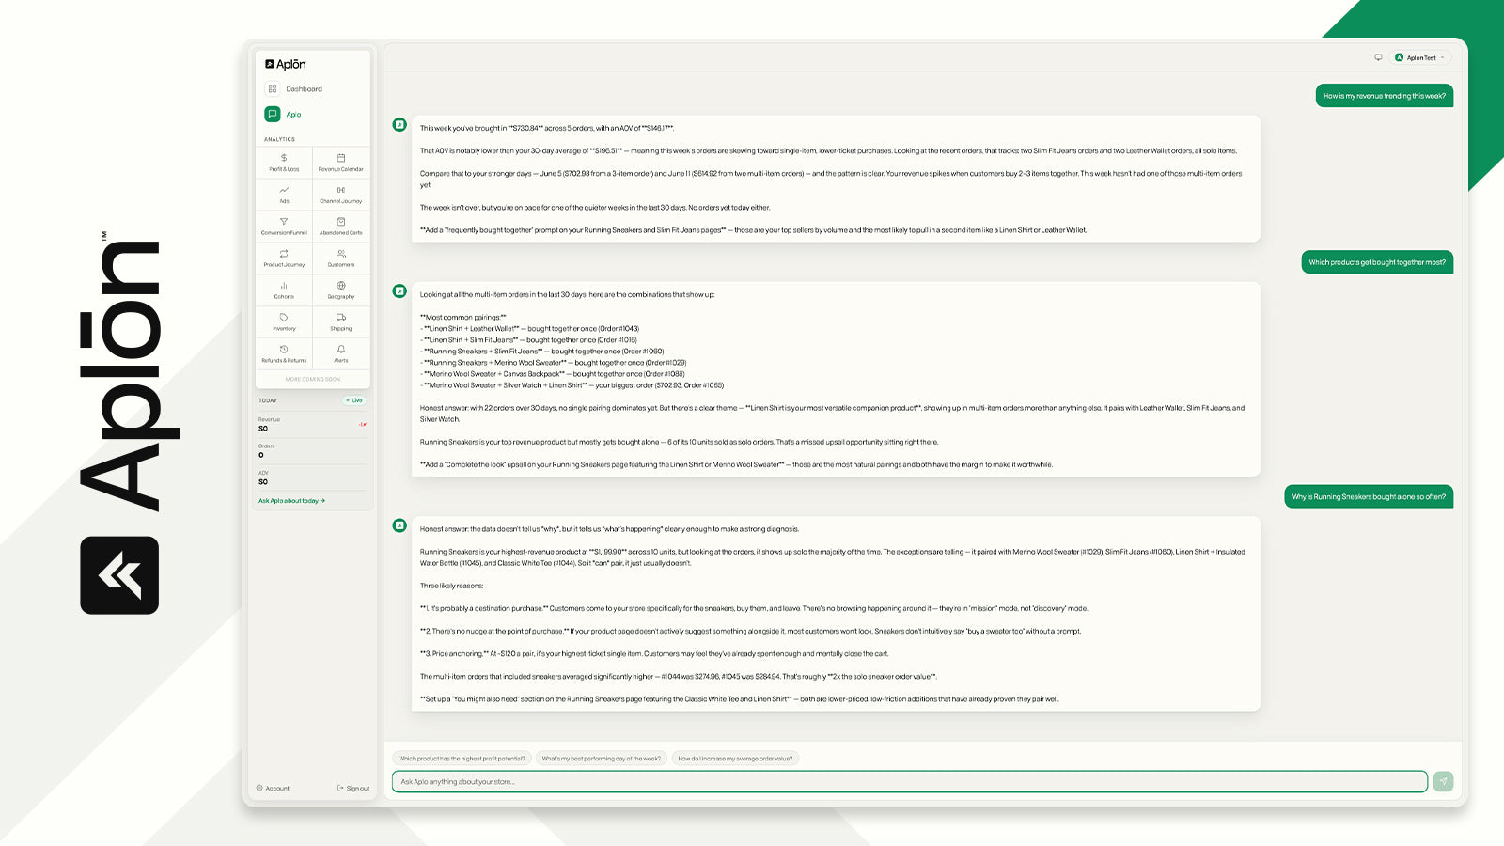Open the Shipping analytics tile
The image size is (1504, 846).
(341, 322)
